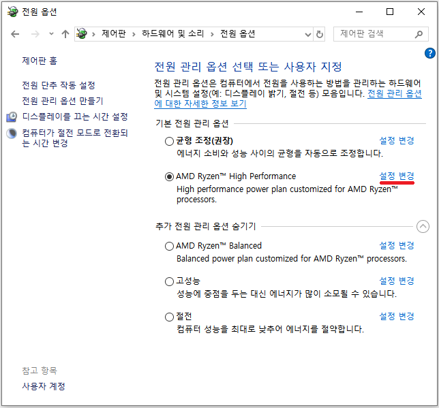This screenshot has height=408, width=439.
Task: Select 하드웨어 및 소리 breadcrumb
Action: point(172,34)
